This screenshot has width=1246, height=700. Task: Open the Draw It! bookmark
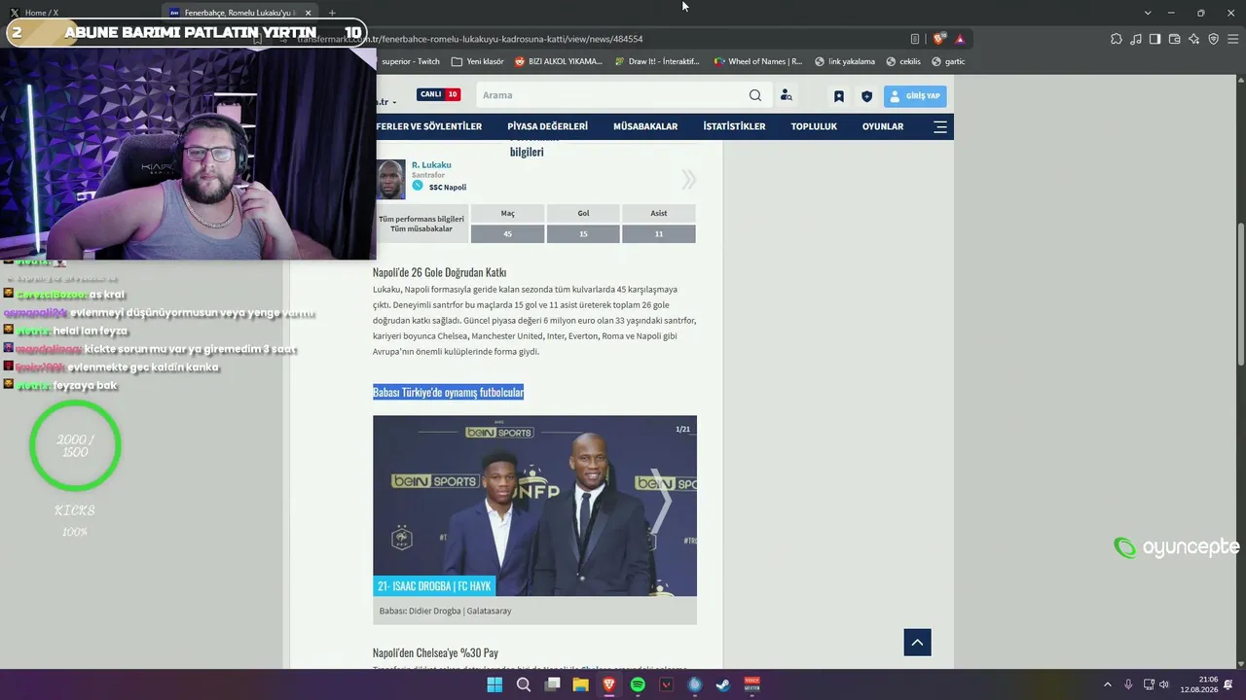pyautogui.click(x=657, y=61)
